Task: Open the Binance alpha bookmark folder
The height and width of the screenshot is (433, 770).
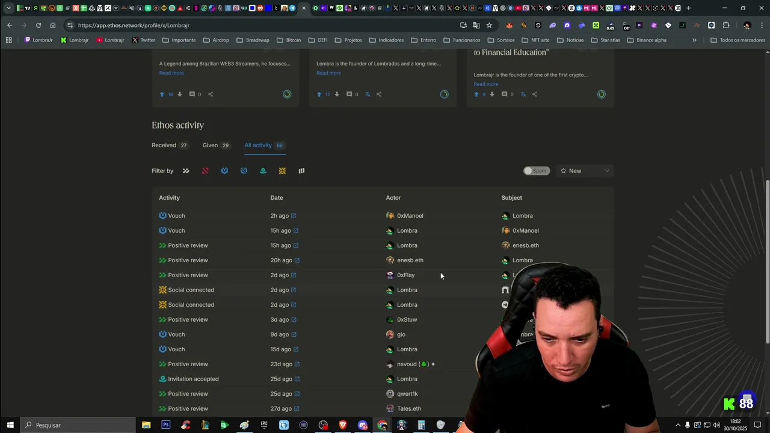Action: pos(647,40)
